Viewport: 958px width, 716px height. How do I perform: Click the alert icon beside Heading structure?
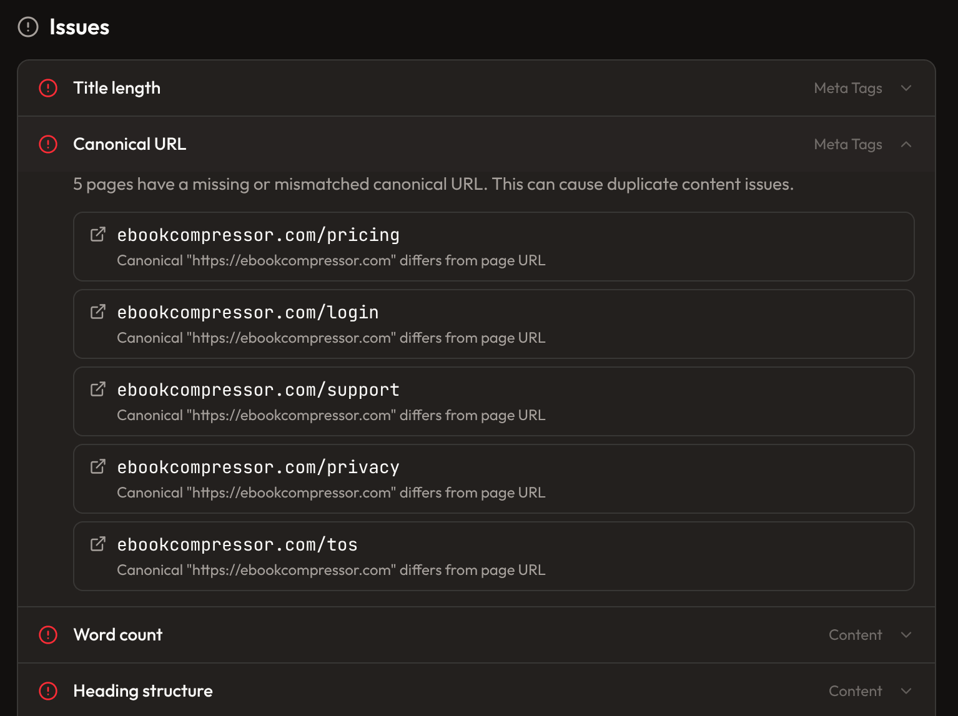point(47,691)
